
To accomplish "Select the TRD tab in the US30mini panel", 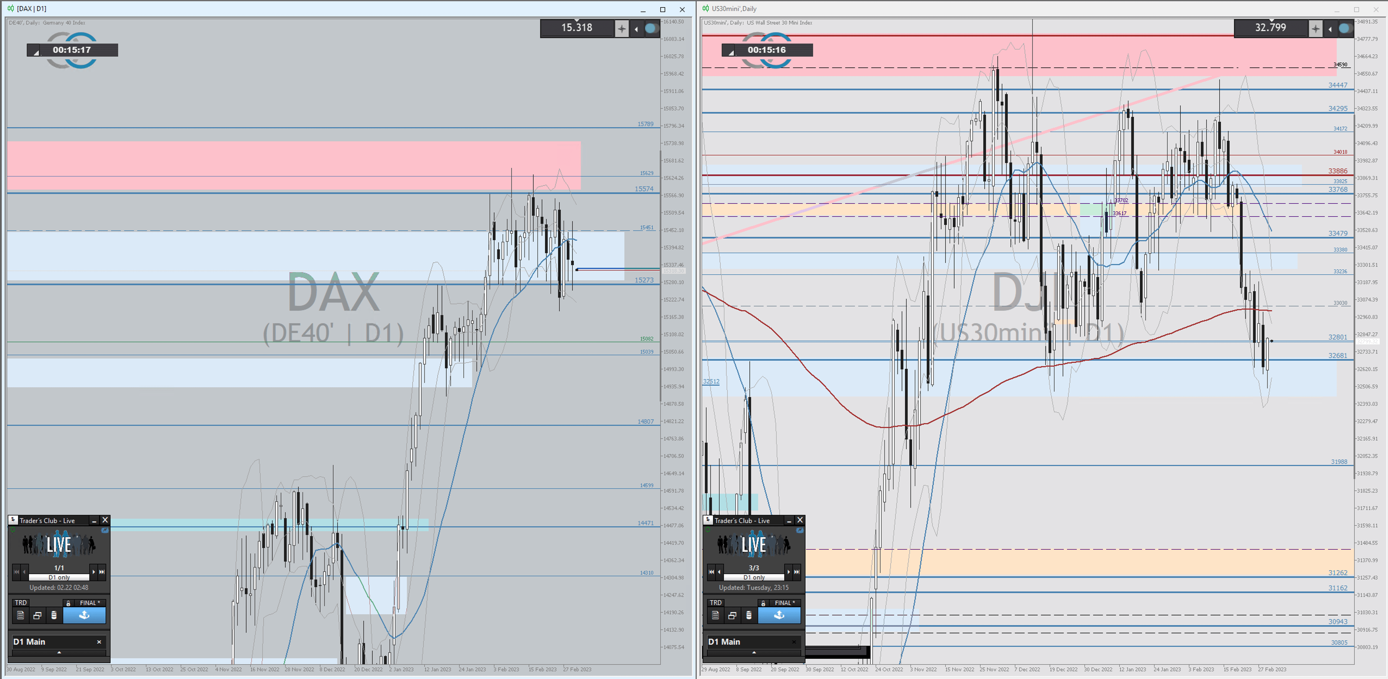I will point(716,603).
